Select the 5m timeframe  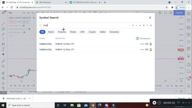[x=33, y=13]
